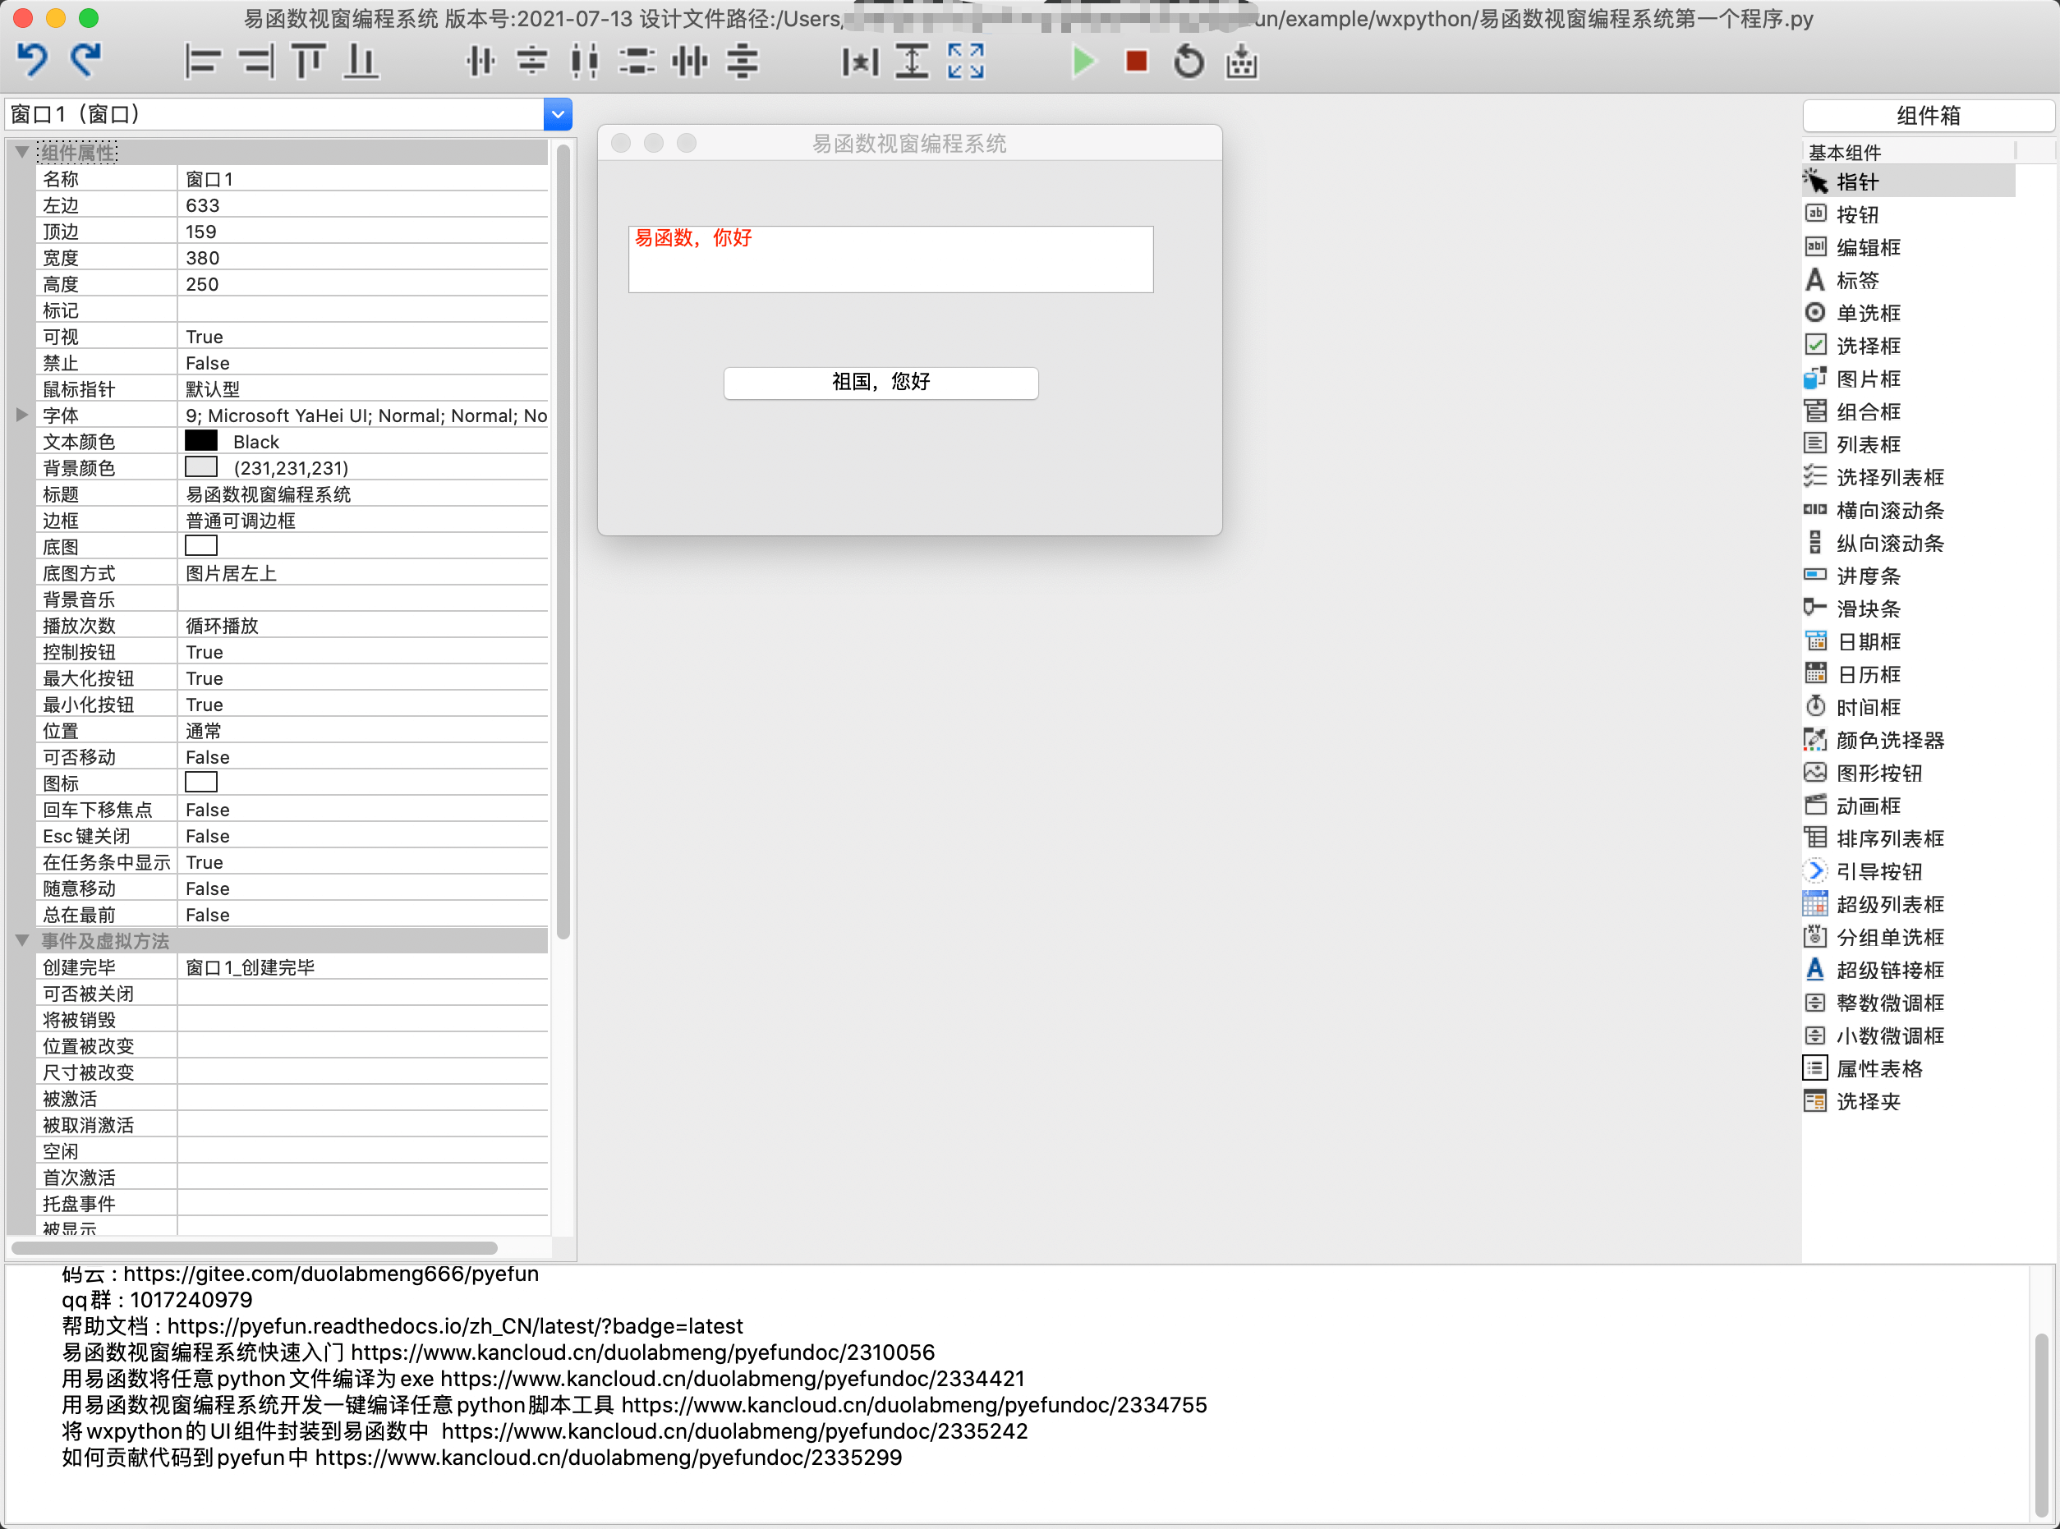Select the 超级链接框 component
Image resolution: width=2060 pixels, height=1529 pixels.
click(1908, 970)
